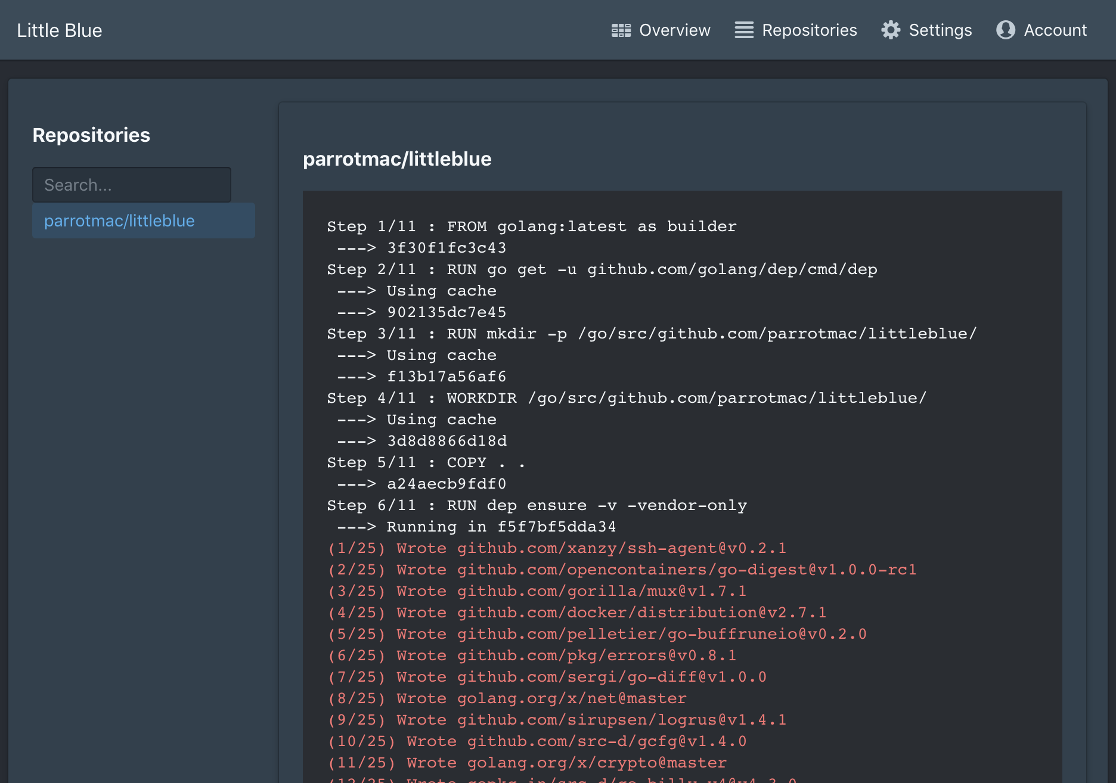The image size is (1116, 783).
Task: Click log line '---> 3f30f1fc3c43'
Action: [x=421, y=248]
